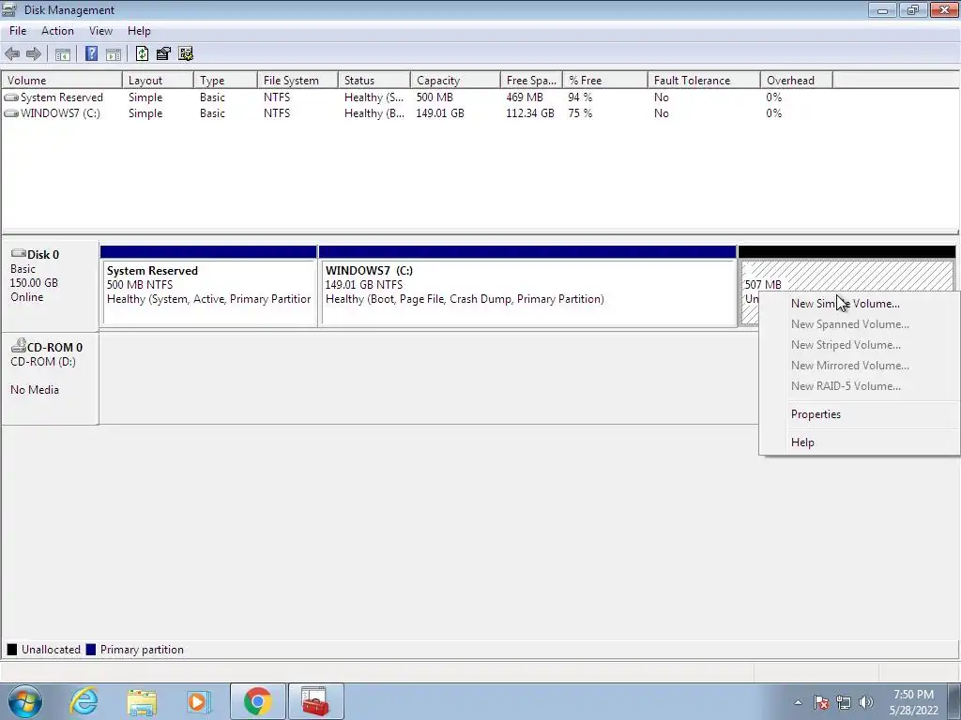This screenshot has width=961, height=720.
Task: Choose Help in the context menu
Action: pos(860,442)
